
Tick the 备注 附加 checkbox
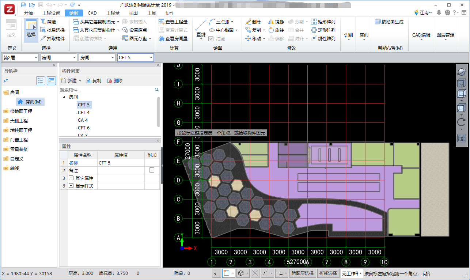152,170
